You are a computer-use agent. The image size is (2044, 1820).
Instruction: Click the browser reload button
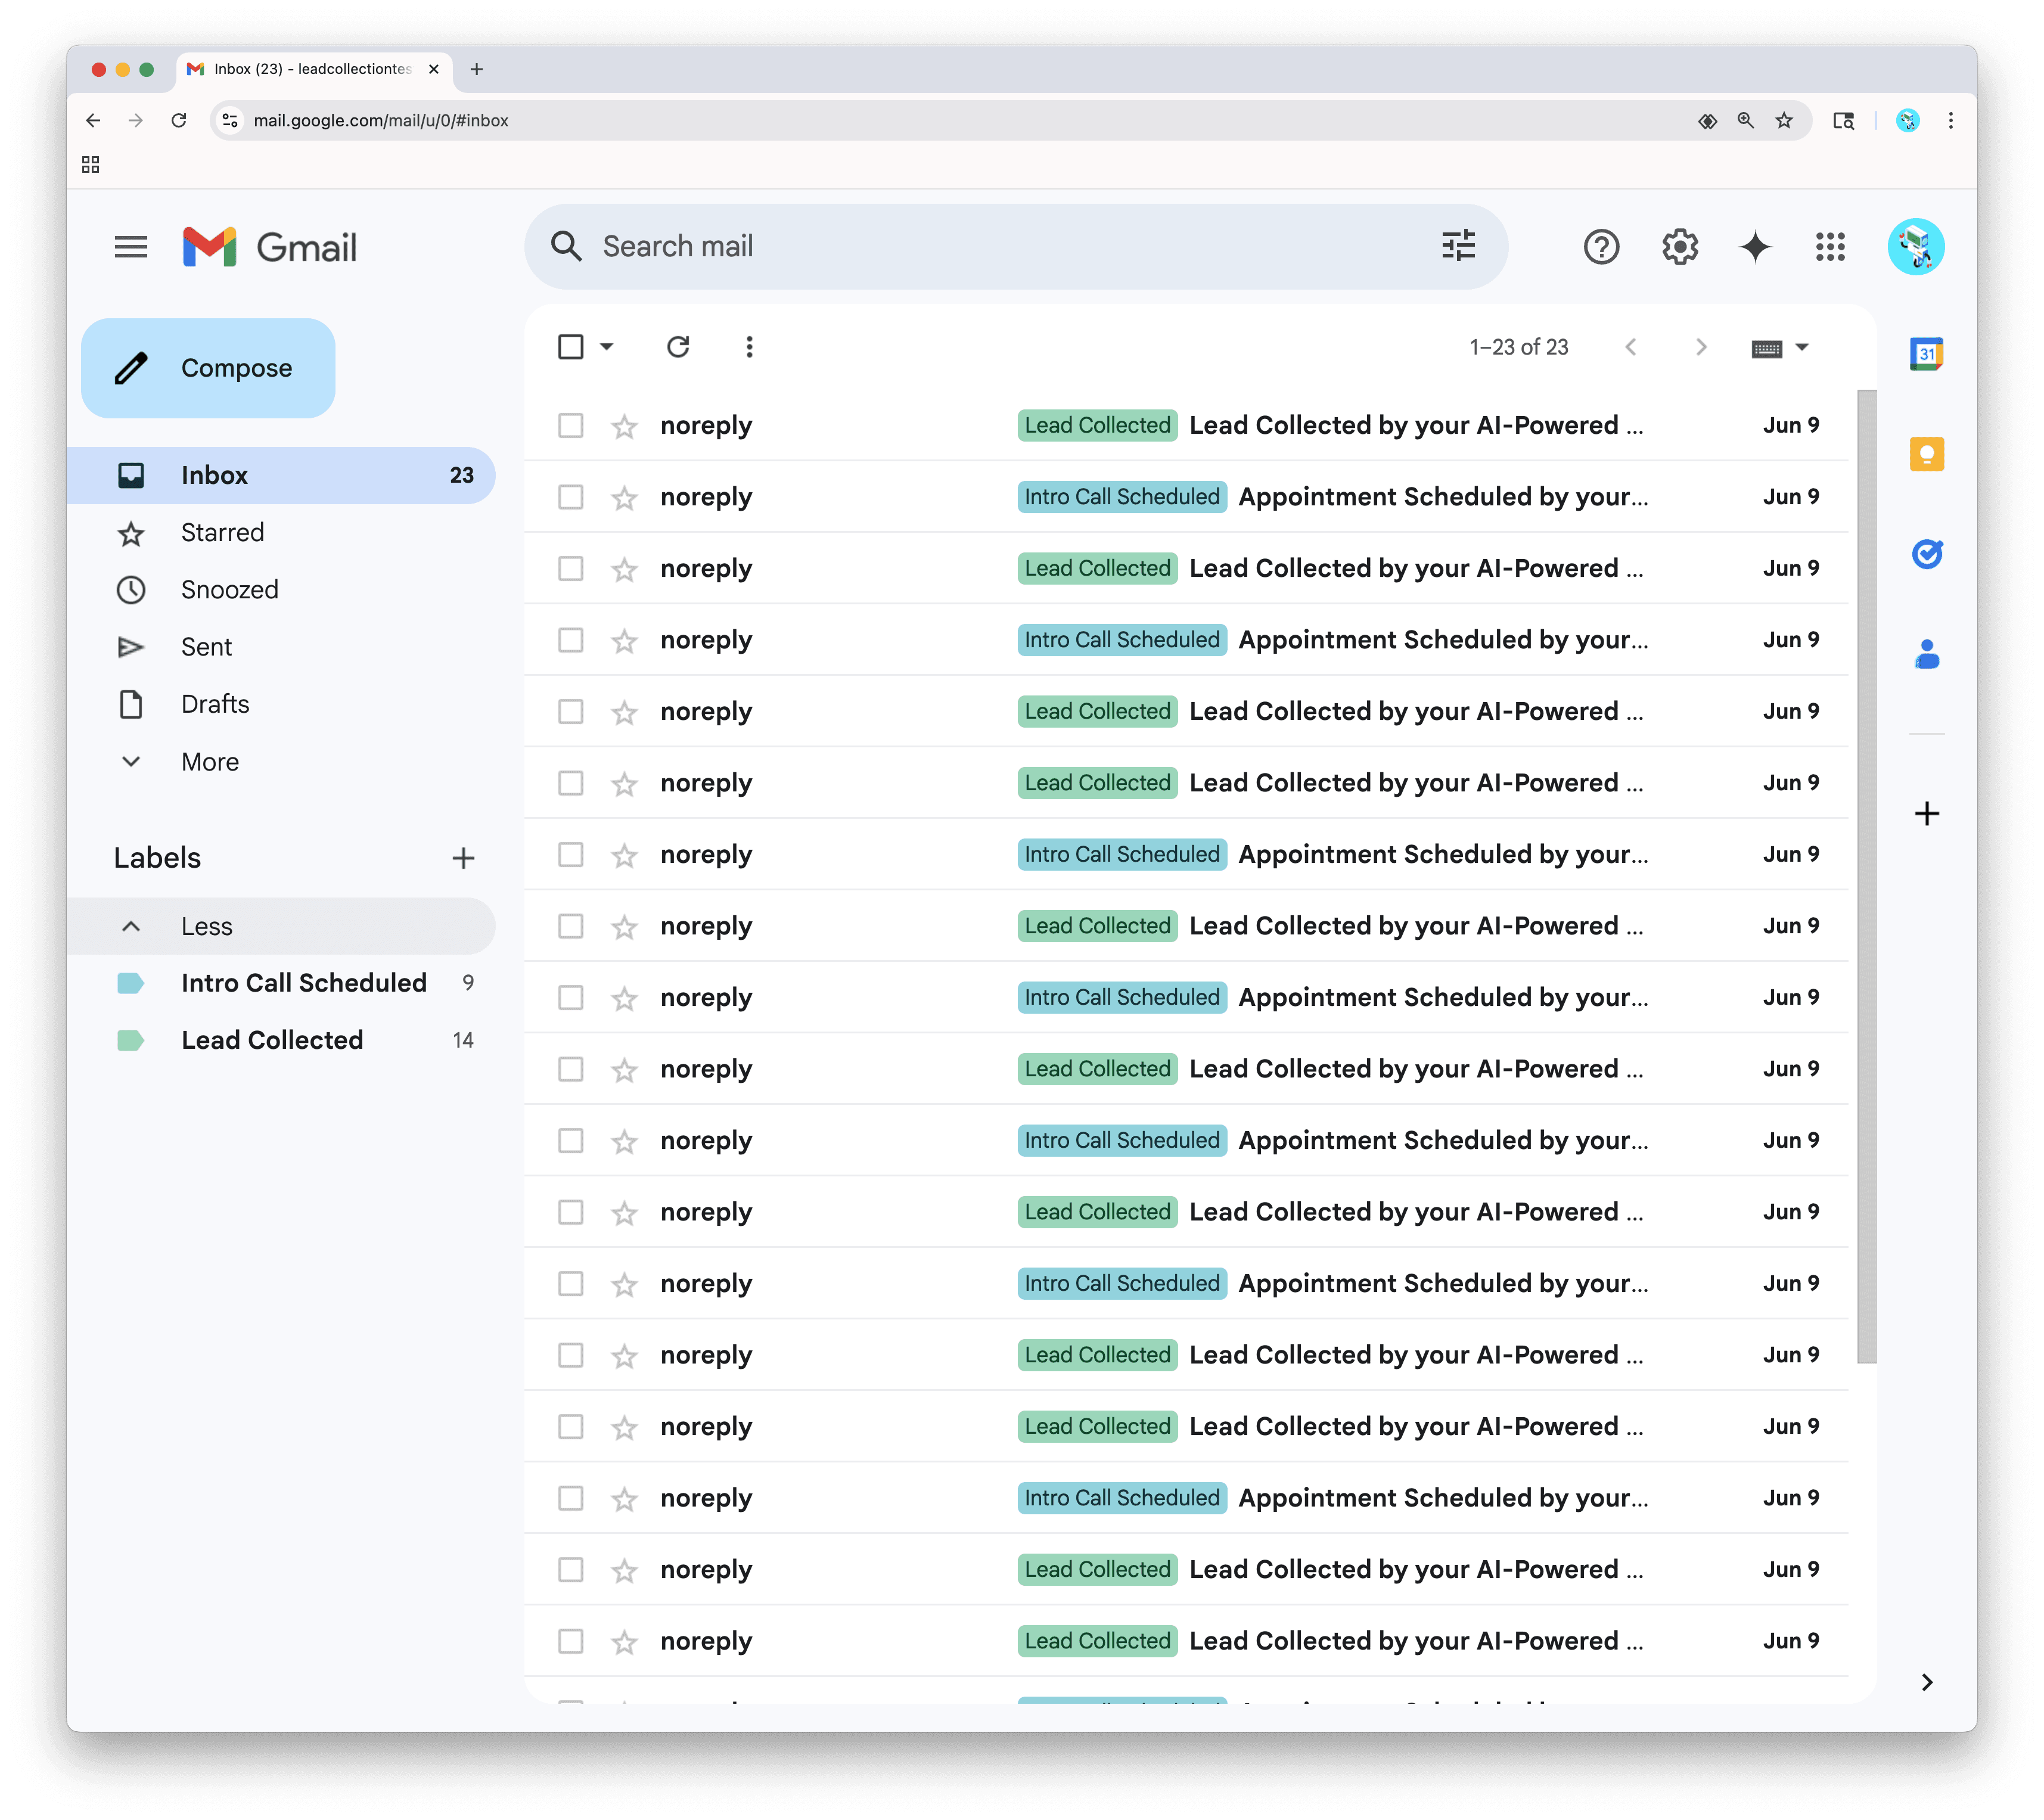click(179, 121)
